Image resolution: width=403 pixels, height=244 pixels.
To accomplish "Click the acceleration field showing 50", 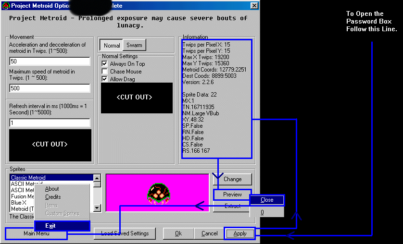I will pos(50,61).
